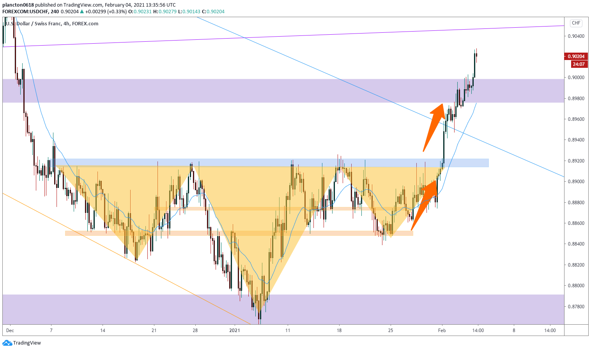This screenshot has width=591, height=350.
Task: Click the 0.88800 price axis label
Action: pyautogui.click(x=576, y=203)
